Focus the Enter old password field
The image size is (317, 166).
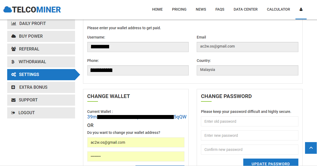(249, 121)
